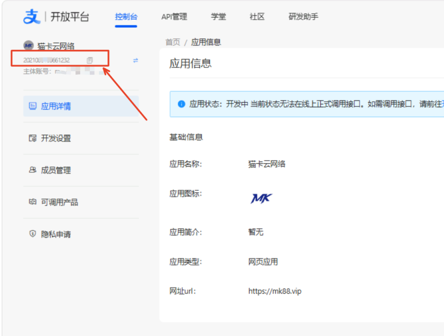Screen dimensions: 444x336
Task: Open the 控制台 tab
Action: point(126,17)
